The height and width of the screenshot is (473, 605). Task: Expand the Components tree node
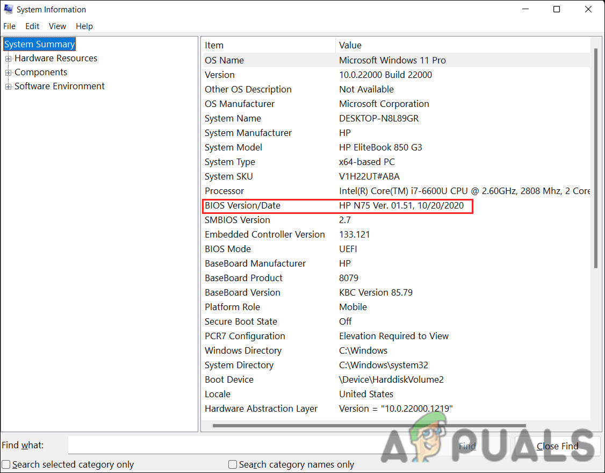pos(8,72)
